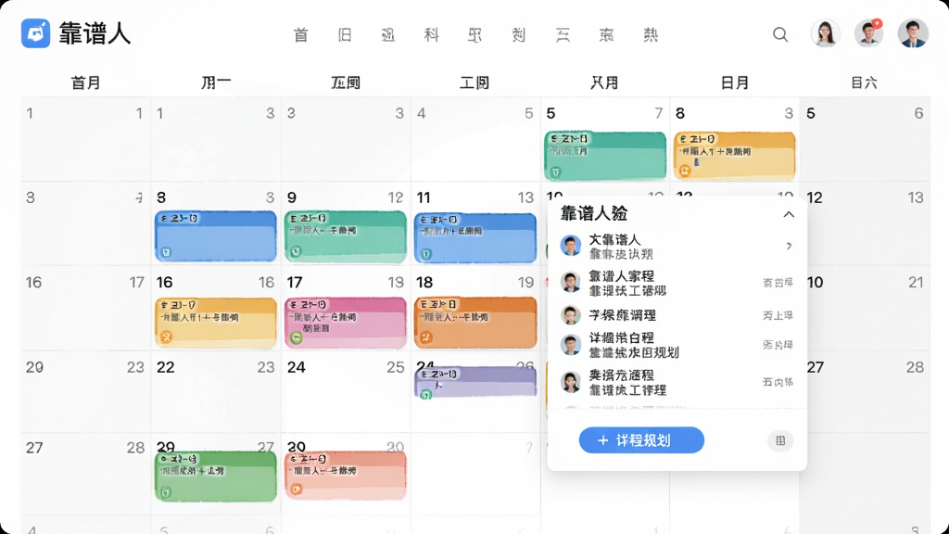Image resolution: width=949 pixels, height=534 pixels.
Task: Select the single-line popup list row
Action: [677, 315]
